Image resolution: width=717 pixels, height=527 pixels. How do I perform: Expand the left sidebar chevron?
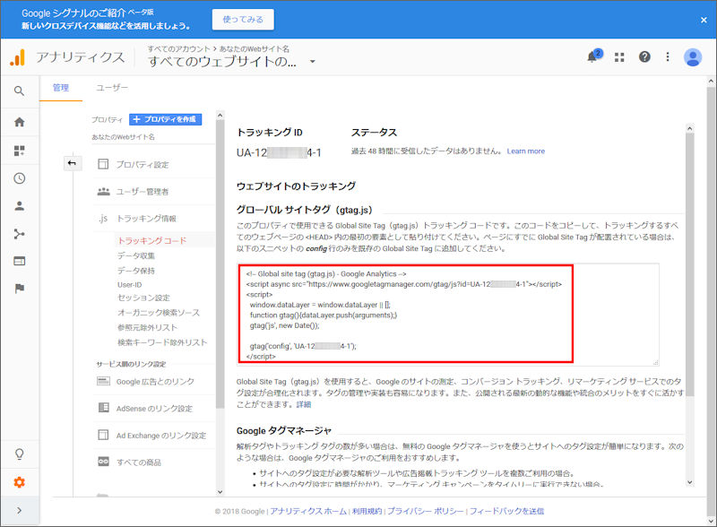19,510
